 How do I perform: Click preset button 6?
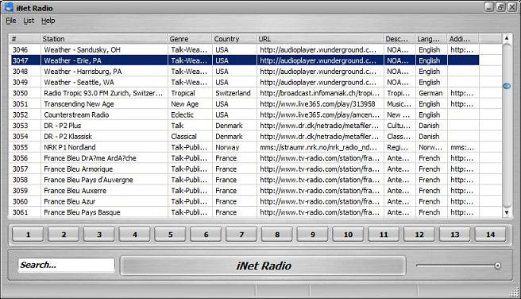pos(206,235)
